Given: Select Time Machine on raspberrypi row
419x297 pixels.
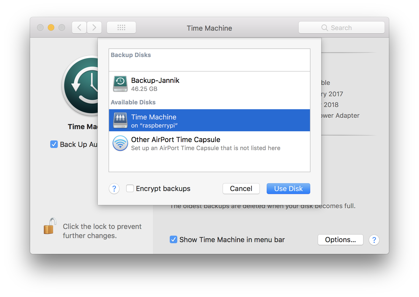Looking at the screenshot, I should 209,120.
